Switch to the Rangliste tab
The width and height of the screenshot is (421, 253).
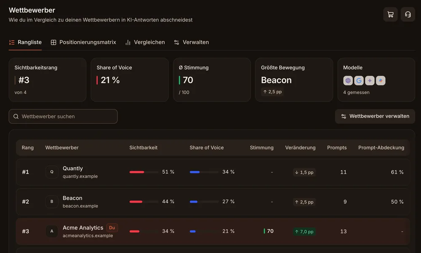pos(25,42)
